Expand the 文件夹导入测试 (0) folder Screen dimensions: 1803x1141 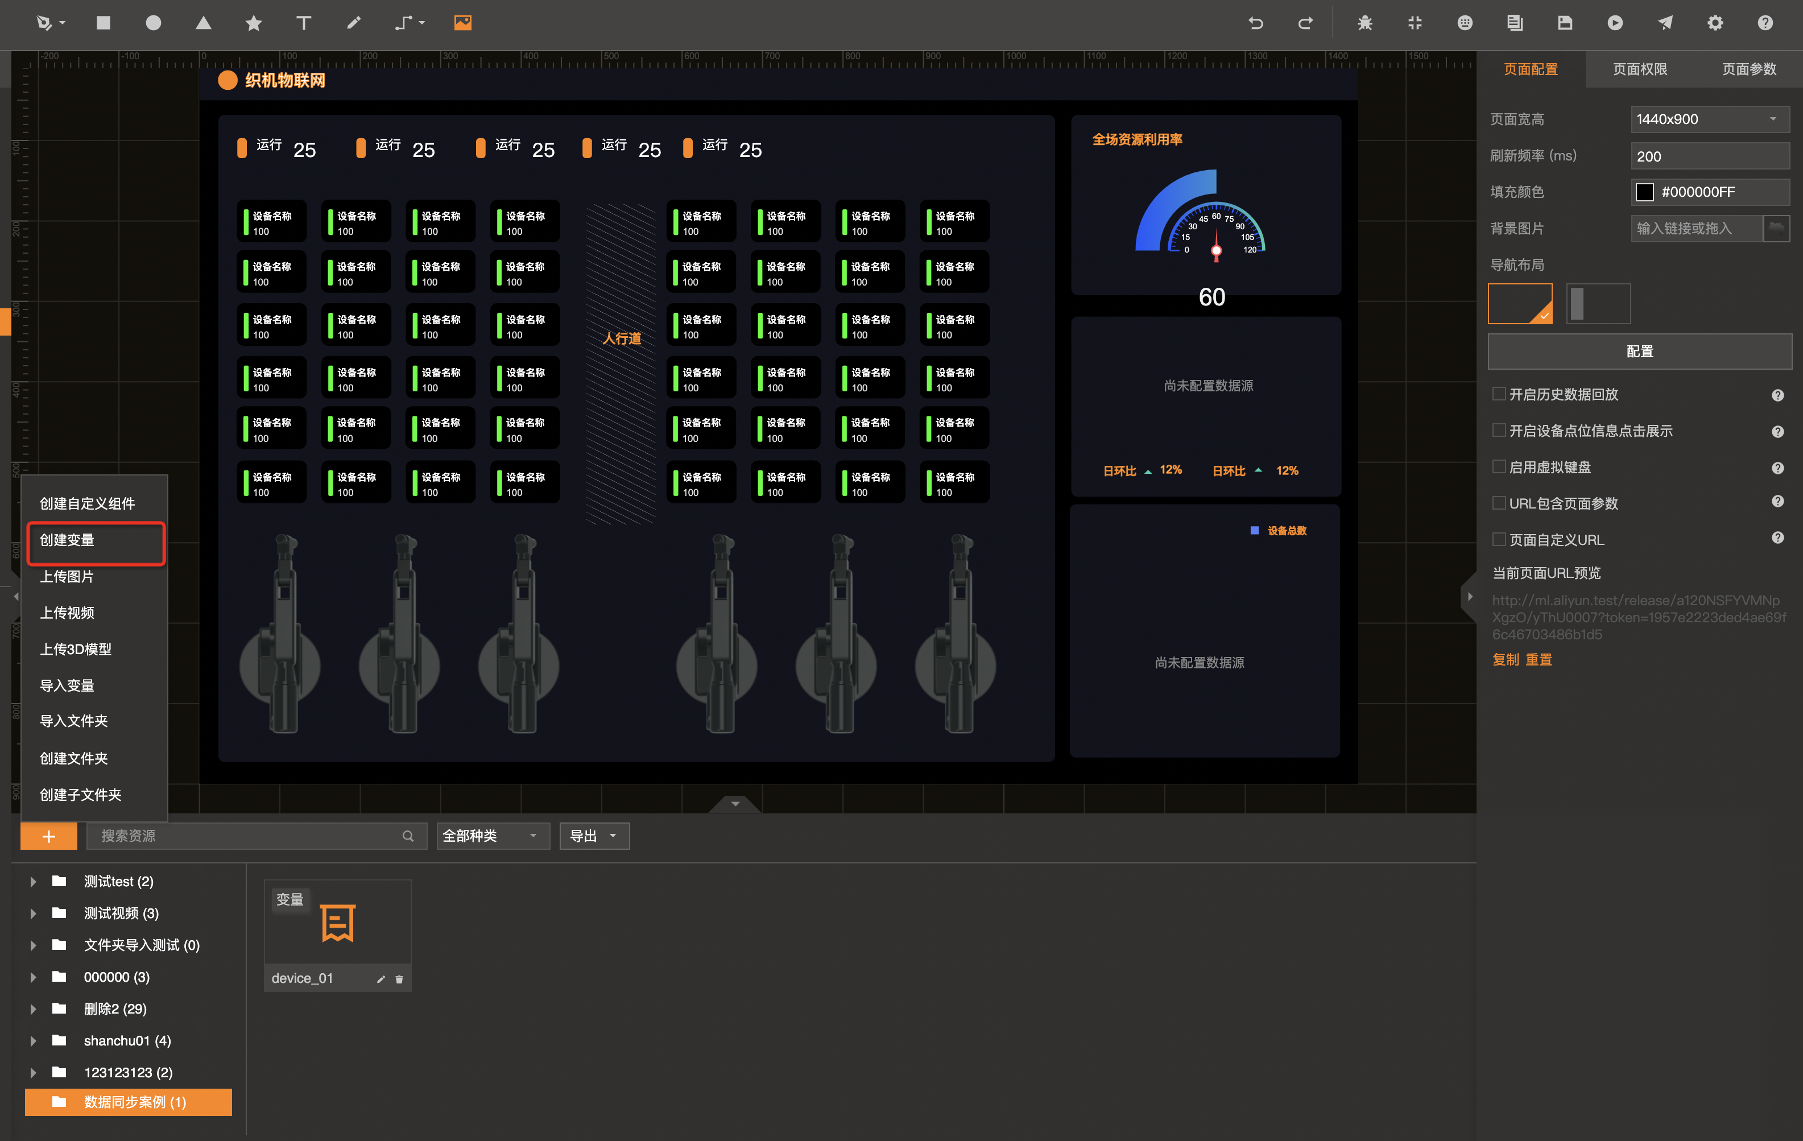point(33,945)
